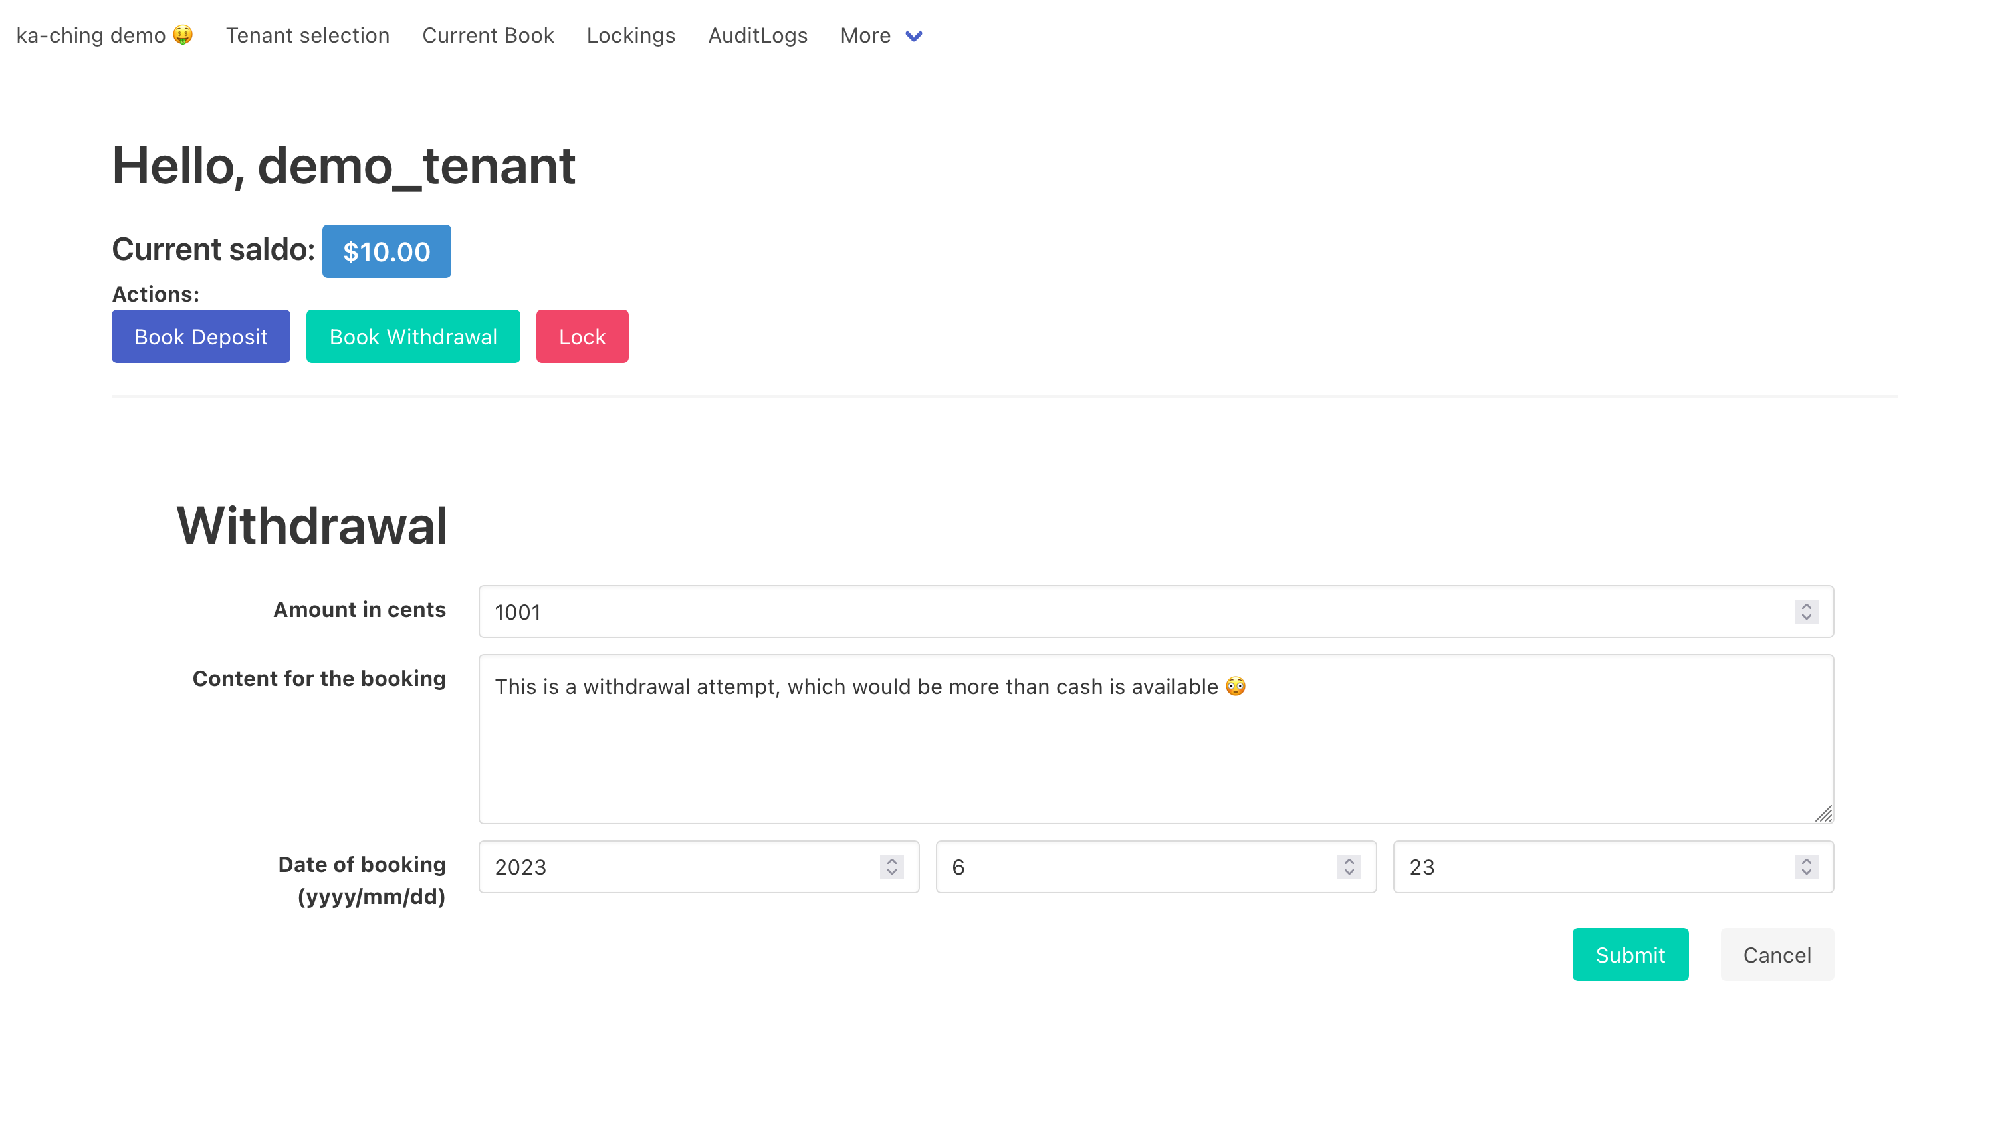Screen dimensions: 2010x1142
Task: Expand the More dropdown chevron
Action: click(914, 36)
